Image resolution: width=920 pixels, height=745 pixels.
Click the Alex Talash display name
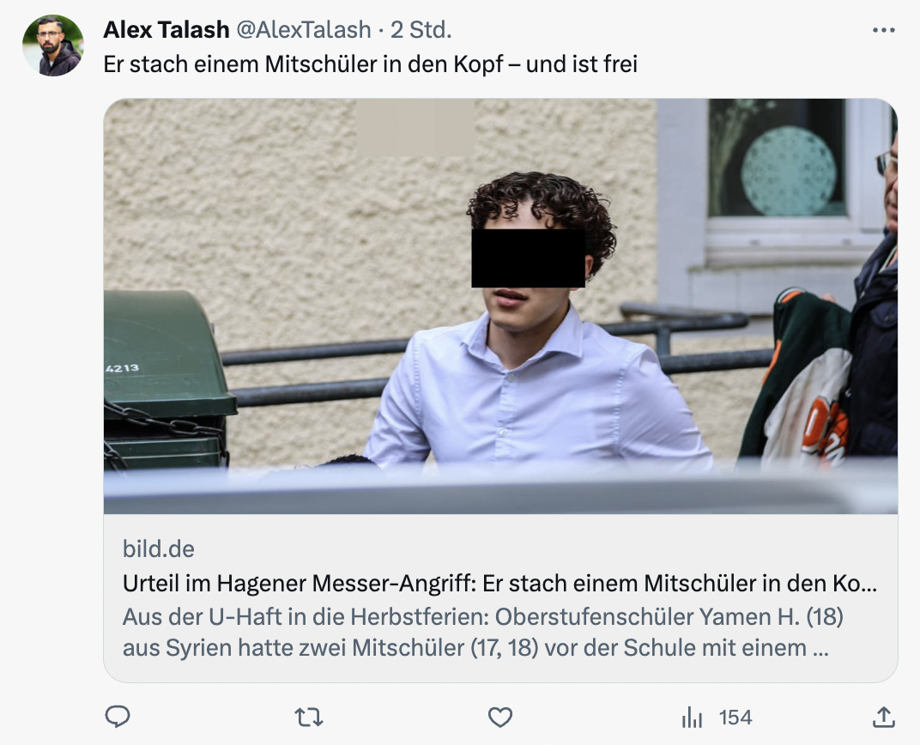[166, 29]
